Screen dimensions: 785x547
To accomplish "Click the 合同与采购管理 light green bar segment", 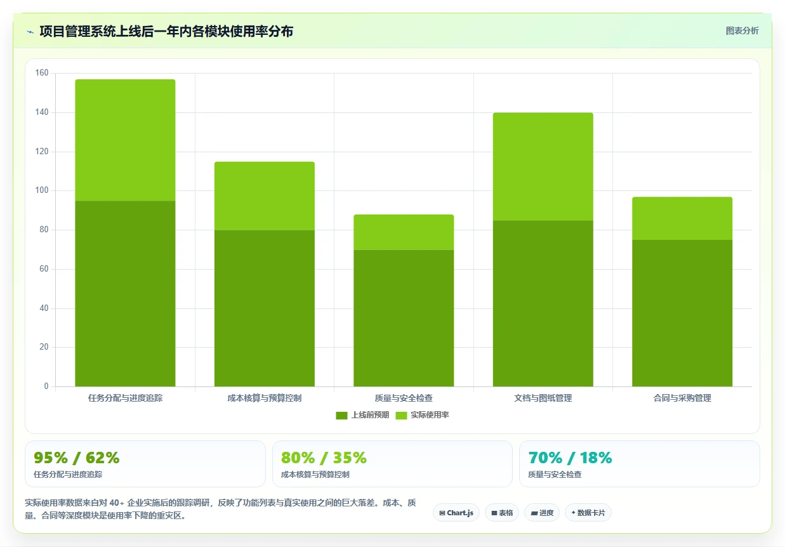I will 682,218.
